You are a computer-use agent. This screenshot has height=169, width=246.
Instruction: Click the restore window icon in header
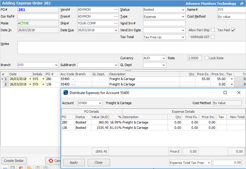point(242,4)
